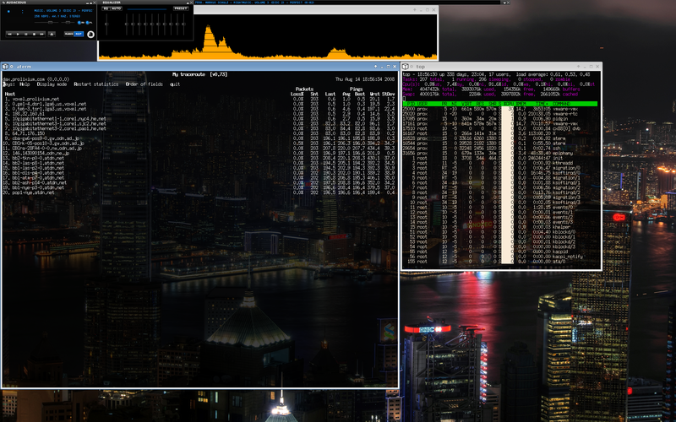676x422 pixels.
Task: Click the orange audio waveform visualization
Action: 220,41
